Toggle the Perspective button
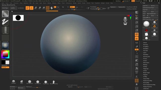Image resolution: width=161 pixels, height=90 pixels. tap(137, 34)
